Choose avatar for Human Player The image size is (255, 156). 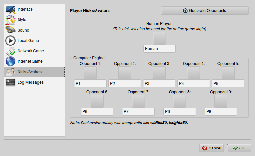point(159,38)
